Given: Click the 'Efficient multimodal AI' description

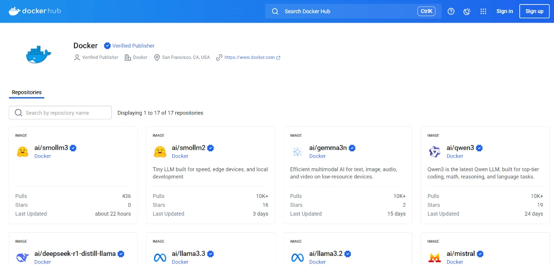Looking at the screenshot, I should point(344,173).
